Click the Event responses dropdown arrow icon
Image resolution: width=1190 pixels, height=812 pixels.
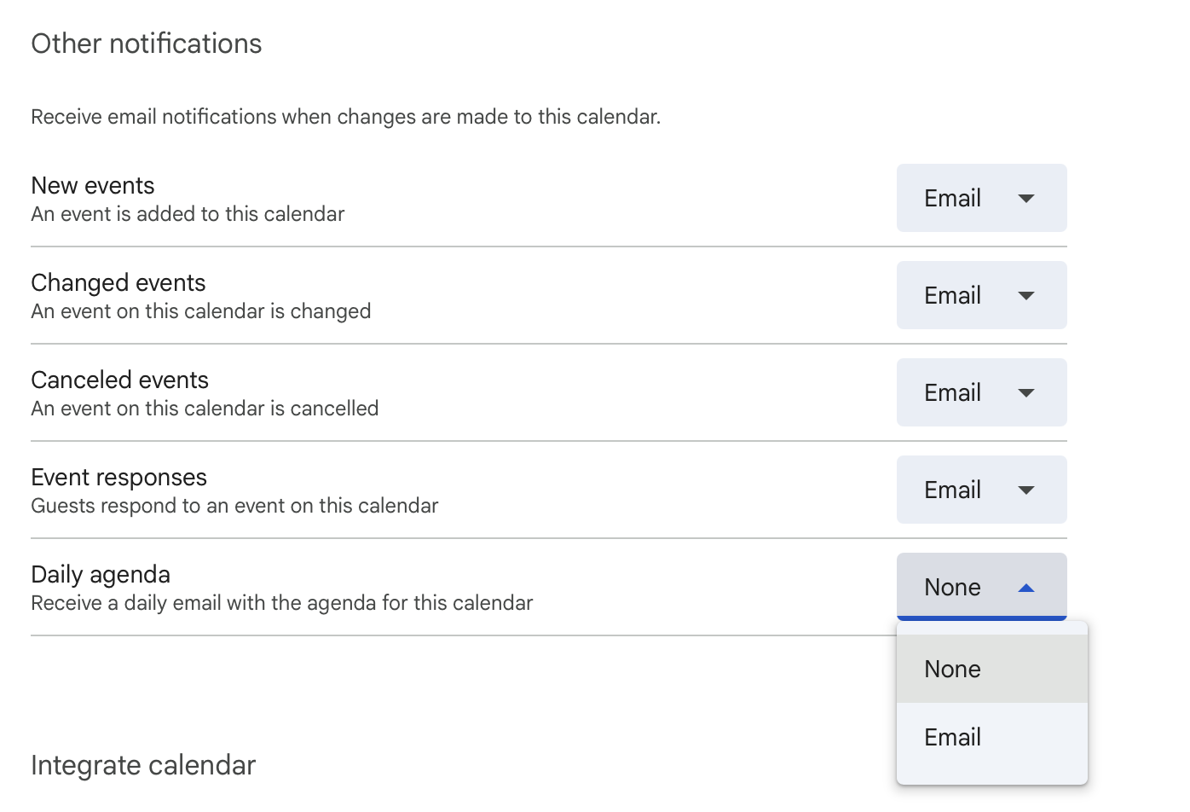tap(1026, 490)
